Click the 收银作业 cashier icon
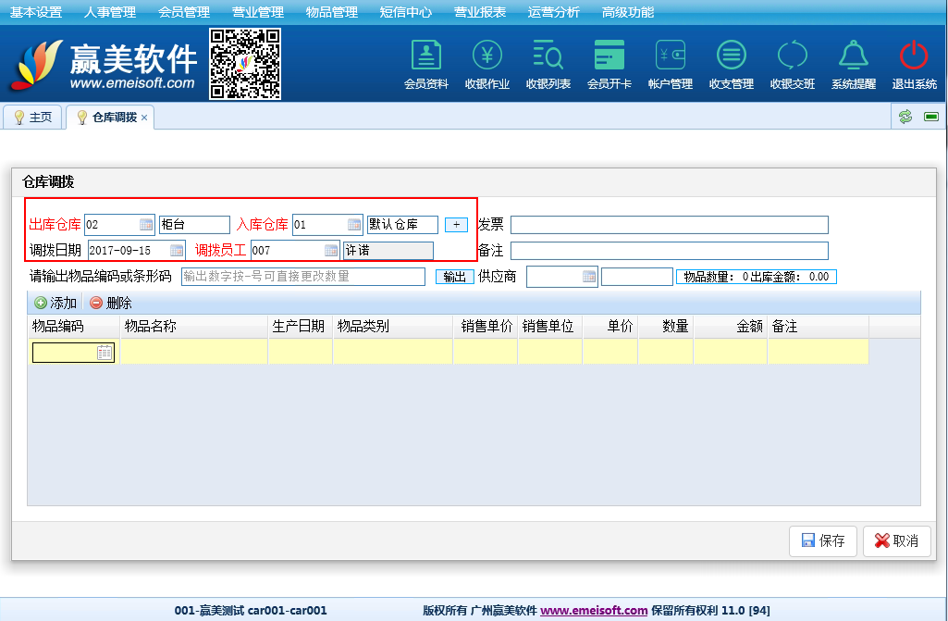The width and height of the screenshot is (948, 621). 487,56
